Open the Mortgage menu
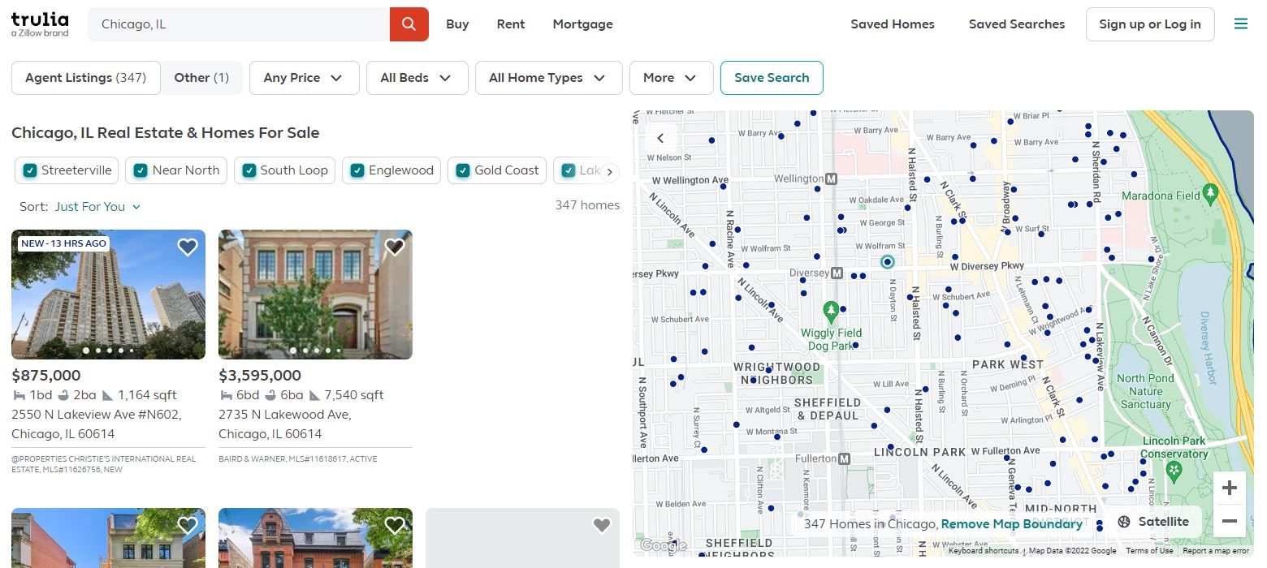Screen dimensions: 1267x568 point(582,24)
